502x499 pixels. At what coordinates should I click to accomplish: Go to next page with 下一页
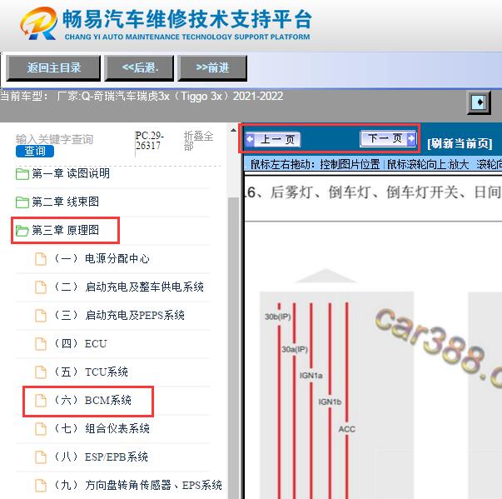coord(388,138)
